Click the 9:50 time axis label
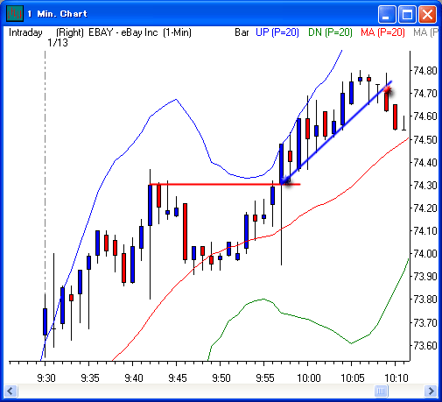The image size is (442, 402). point(221,378)
